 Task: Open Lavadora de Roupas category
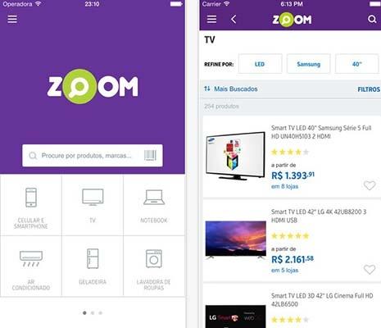[x=154, y=266]
